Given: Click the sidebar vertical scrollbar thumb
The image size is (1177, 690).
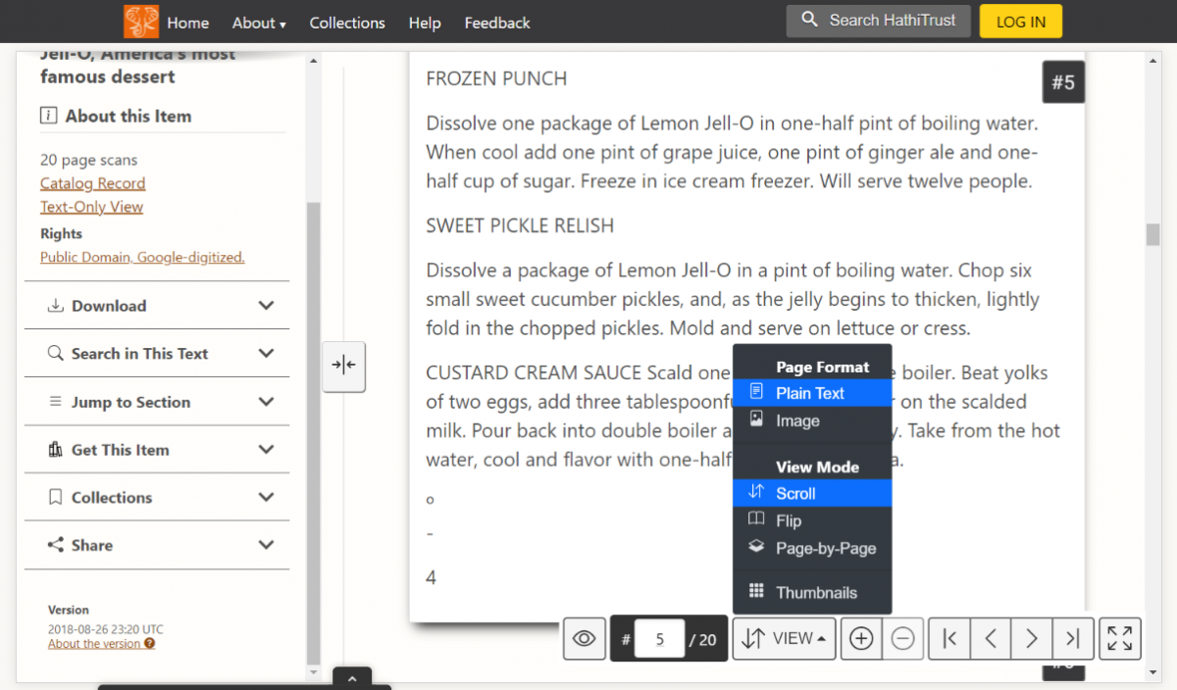Looking at the screenshot, I should coord(313,431).
